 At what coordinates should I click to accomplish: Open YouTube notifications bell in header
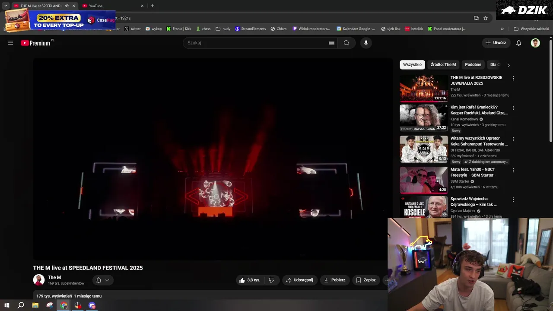(x=519, y=43)
